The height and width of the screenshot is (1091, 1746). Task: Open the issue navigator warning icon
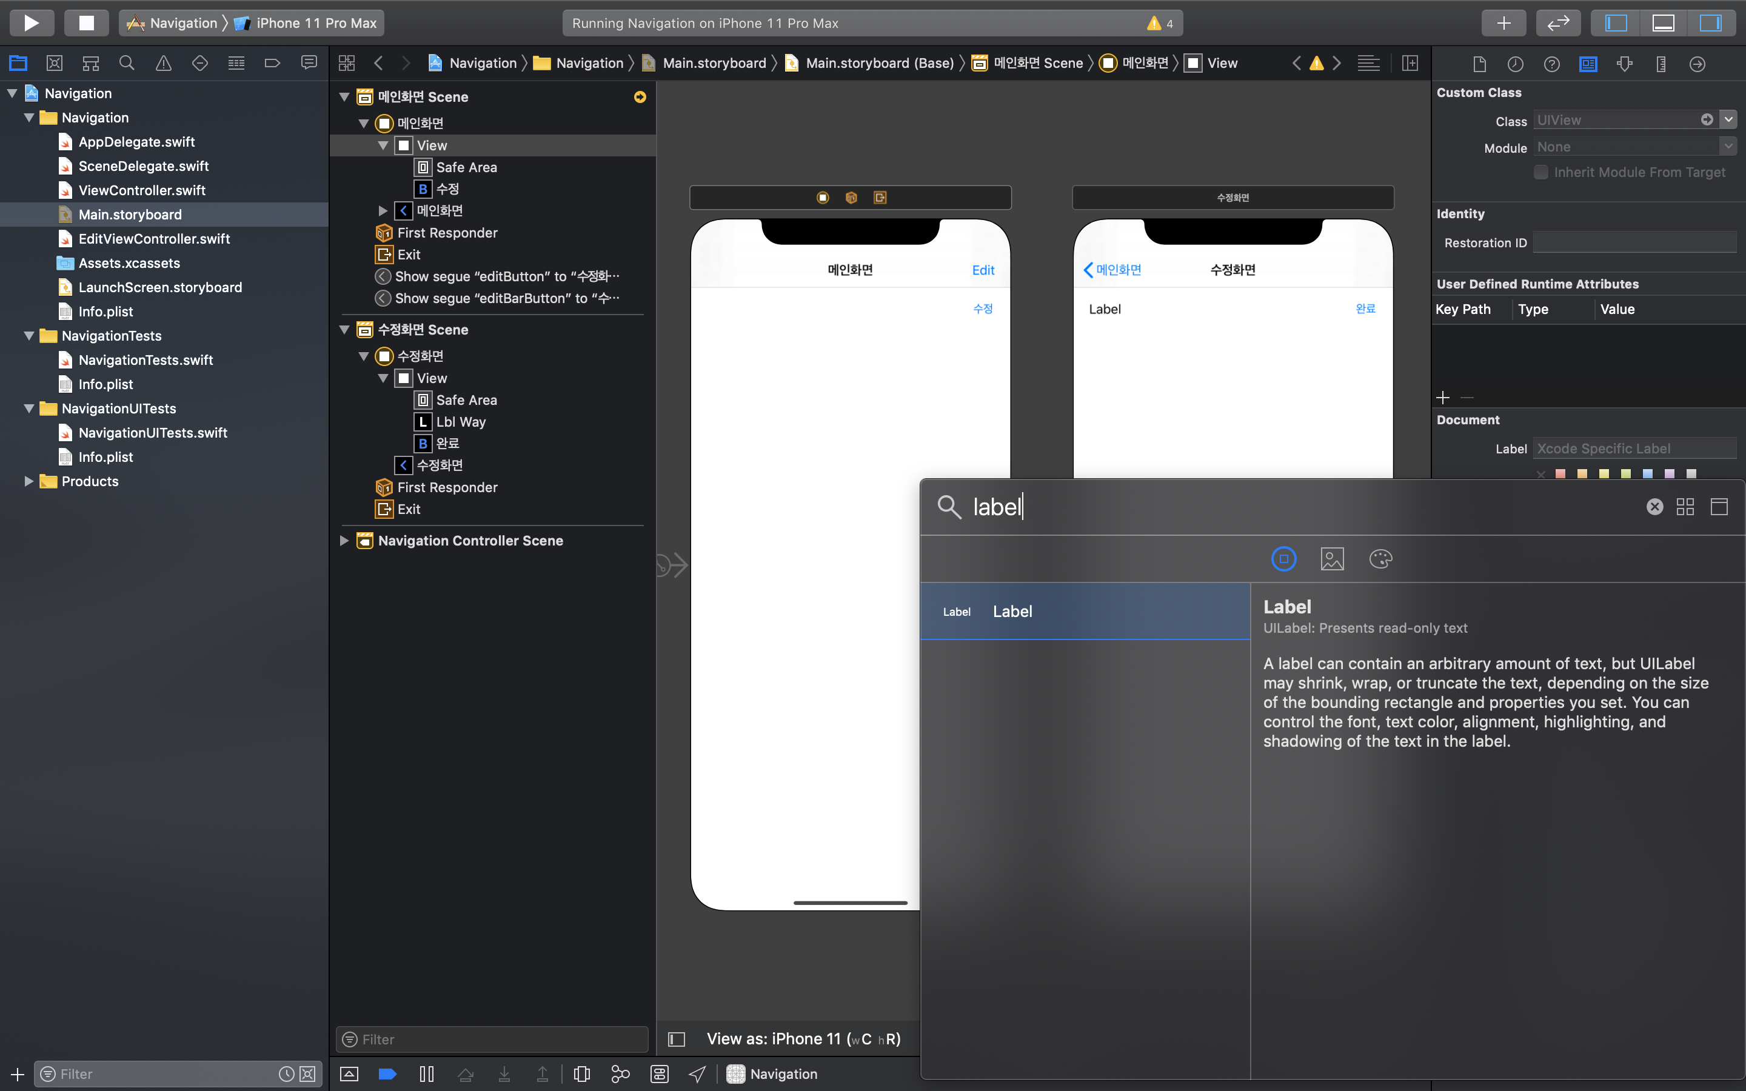point(164,64)
